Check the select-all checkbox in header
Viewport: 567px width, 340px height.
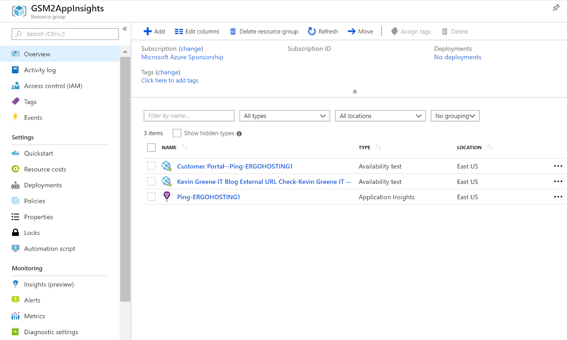click(x=151, y=147)
